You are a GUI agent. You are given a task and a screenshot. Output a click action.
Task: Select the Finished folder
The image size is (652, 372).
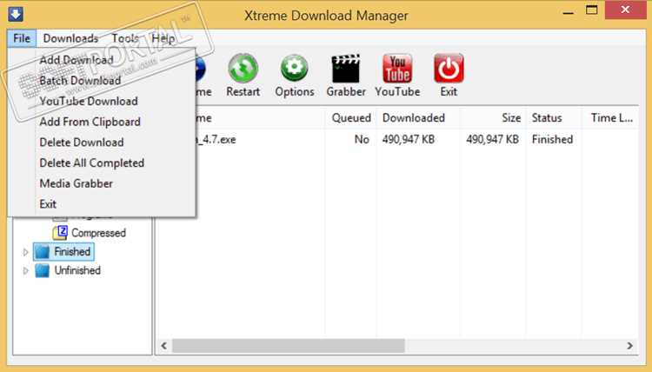tap(63, 252)
